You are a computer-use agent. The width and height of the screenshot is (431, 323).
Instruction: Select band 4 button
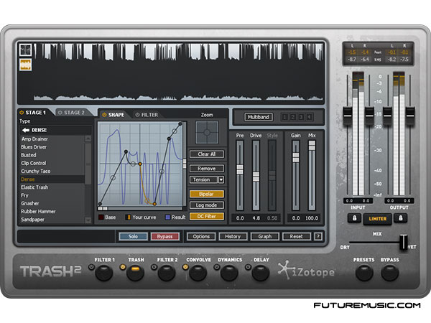pyautogui.click(x=309, y=117)
